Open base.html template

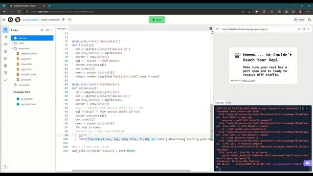(26, 59)
